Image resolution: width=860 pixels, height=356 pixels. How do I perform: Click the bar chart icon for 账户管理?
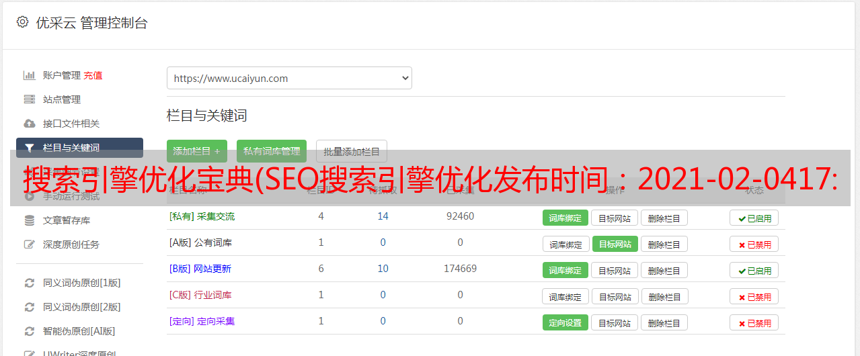(x=30, y=75)
